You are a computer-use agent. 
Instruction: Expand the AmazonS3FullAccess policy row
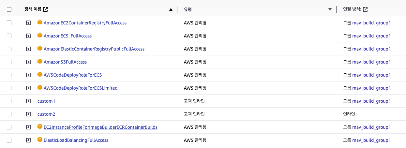pos(28,62)
